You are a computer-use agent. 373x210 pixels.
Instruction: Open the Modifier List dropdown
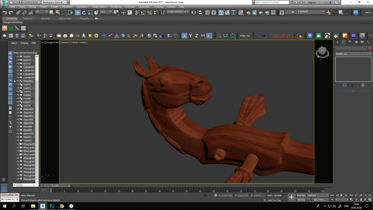(x=353, y=54)
